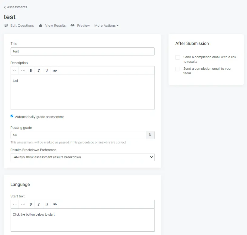Click Italic icon in Description editor

pos(39,71)
